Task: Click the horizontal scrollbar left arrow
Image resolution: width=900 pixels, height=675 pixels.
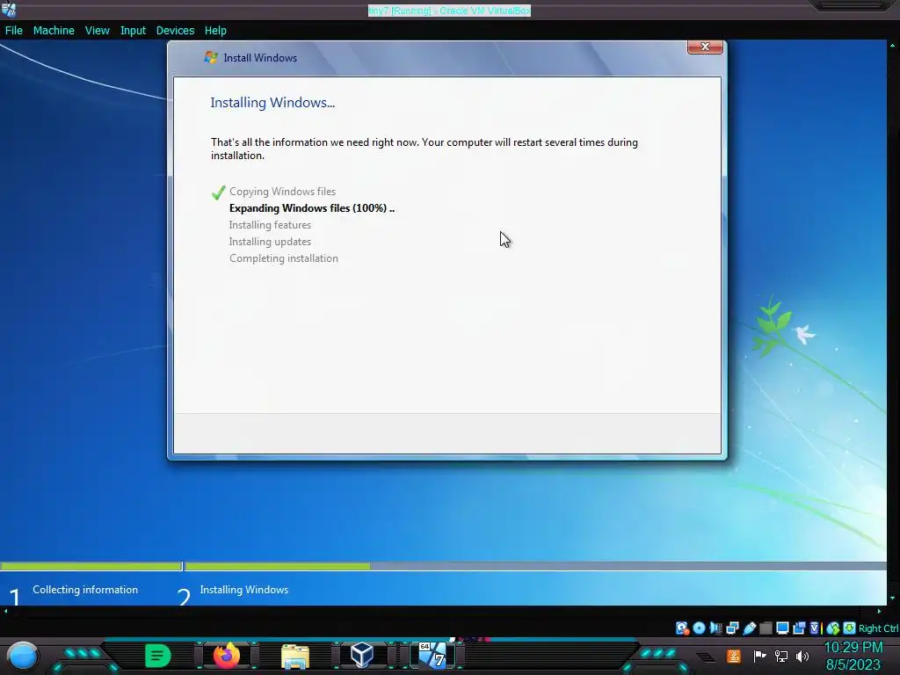Action: [x=6, y=611]
